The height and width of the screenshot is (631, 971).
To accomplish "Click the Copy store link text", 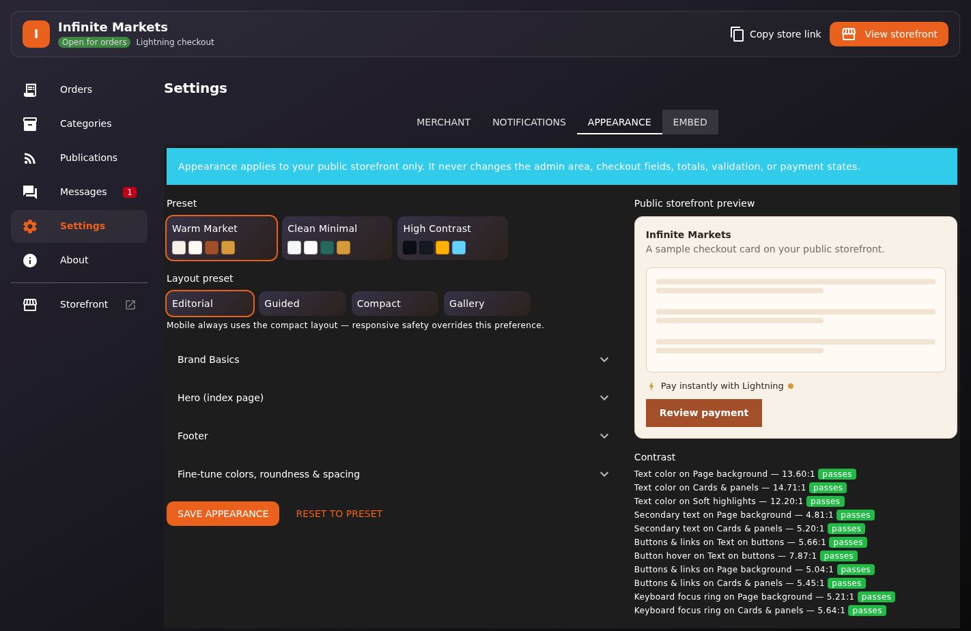I will (785, 34).
